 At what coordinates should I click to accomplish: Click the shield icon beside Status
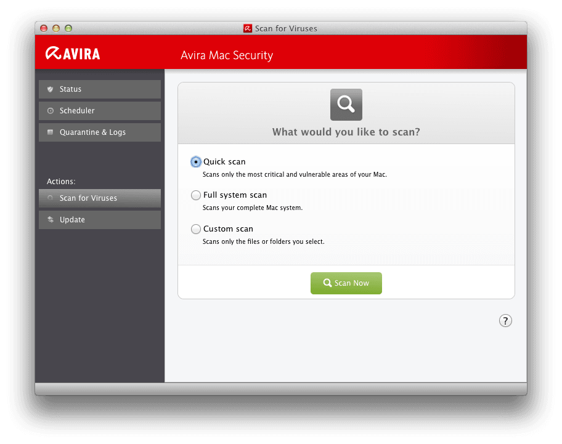pos(51,89)
